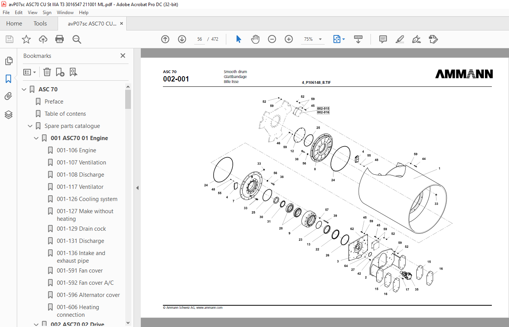Open the 001-108 Discharge bookmark
Screen dimensions: 509x327
pos(81,175)
